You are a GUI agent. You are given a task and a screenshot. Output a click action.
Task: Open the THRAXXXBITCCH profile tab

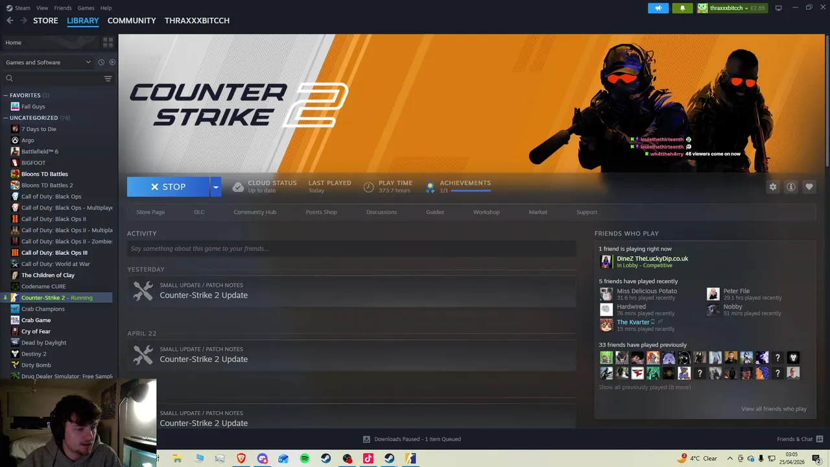pos(197,21)
